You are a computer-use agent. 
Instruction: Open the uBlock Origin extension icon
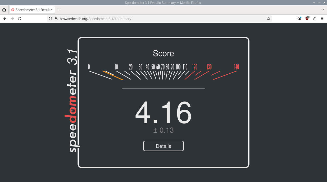(307, 18)
